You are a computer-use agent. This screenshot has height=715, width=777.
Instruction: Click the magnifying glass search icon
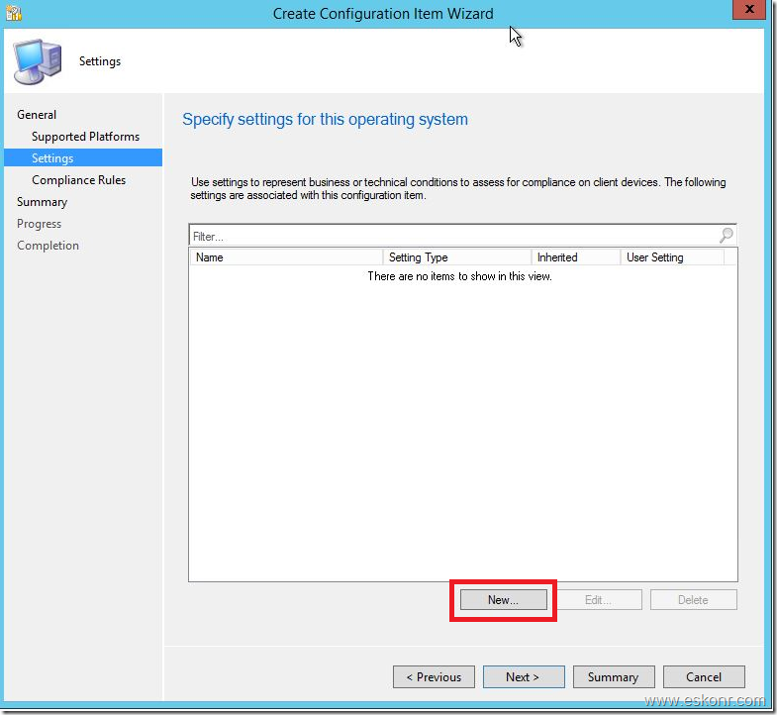click(x=727, y=235)
